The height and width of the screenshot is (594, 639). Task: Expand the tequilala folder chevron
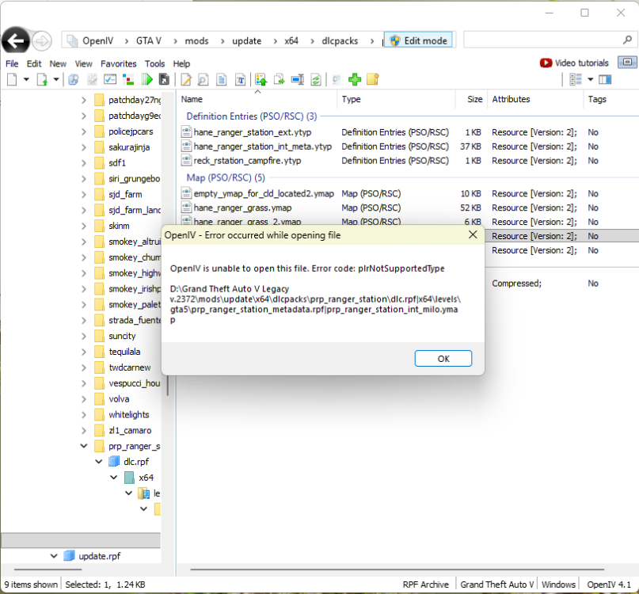tap(84, 352)
